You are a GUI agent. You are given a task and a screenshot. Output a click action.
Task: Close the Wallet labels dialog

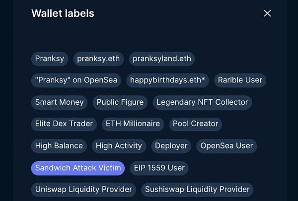point(267,13)
